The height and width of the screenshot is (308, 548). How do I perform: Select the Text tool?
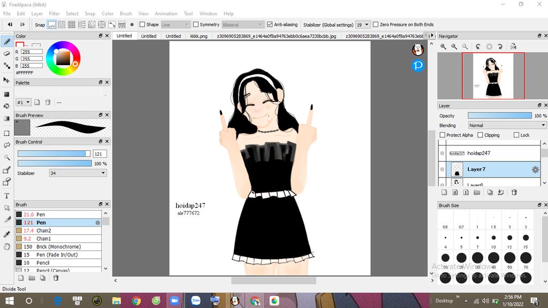point(6,196)
